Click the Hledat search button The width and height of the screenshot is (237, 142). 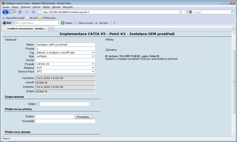(66, 23)
